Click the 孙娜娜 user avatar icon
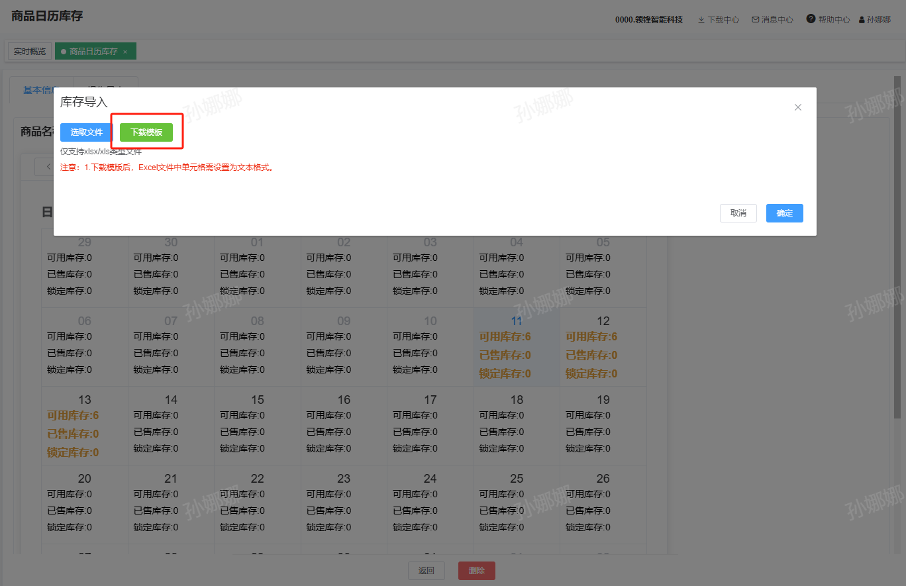The image size is (906, 586). 862,20
